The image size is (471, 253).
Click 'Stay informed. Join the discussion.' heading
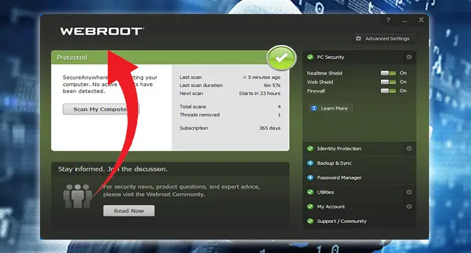pyautogui.click(x=113, y=169)
